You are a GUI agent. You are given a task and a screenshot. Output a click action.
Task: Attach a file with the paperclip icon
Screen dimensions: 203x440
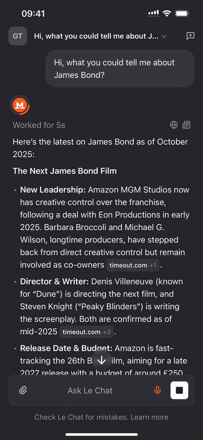[23, 390]
